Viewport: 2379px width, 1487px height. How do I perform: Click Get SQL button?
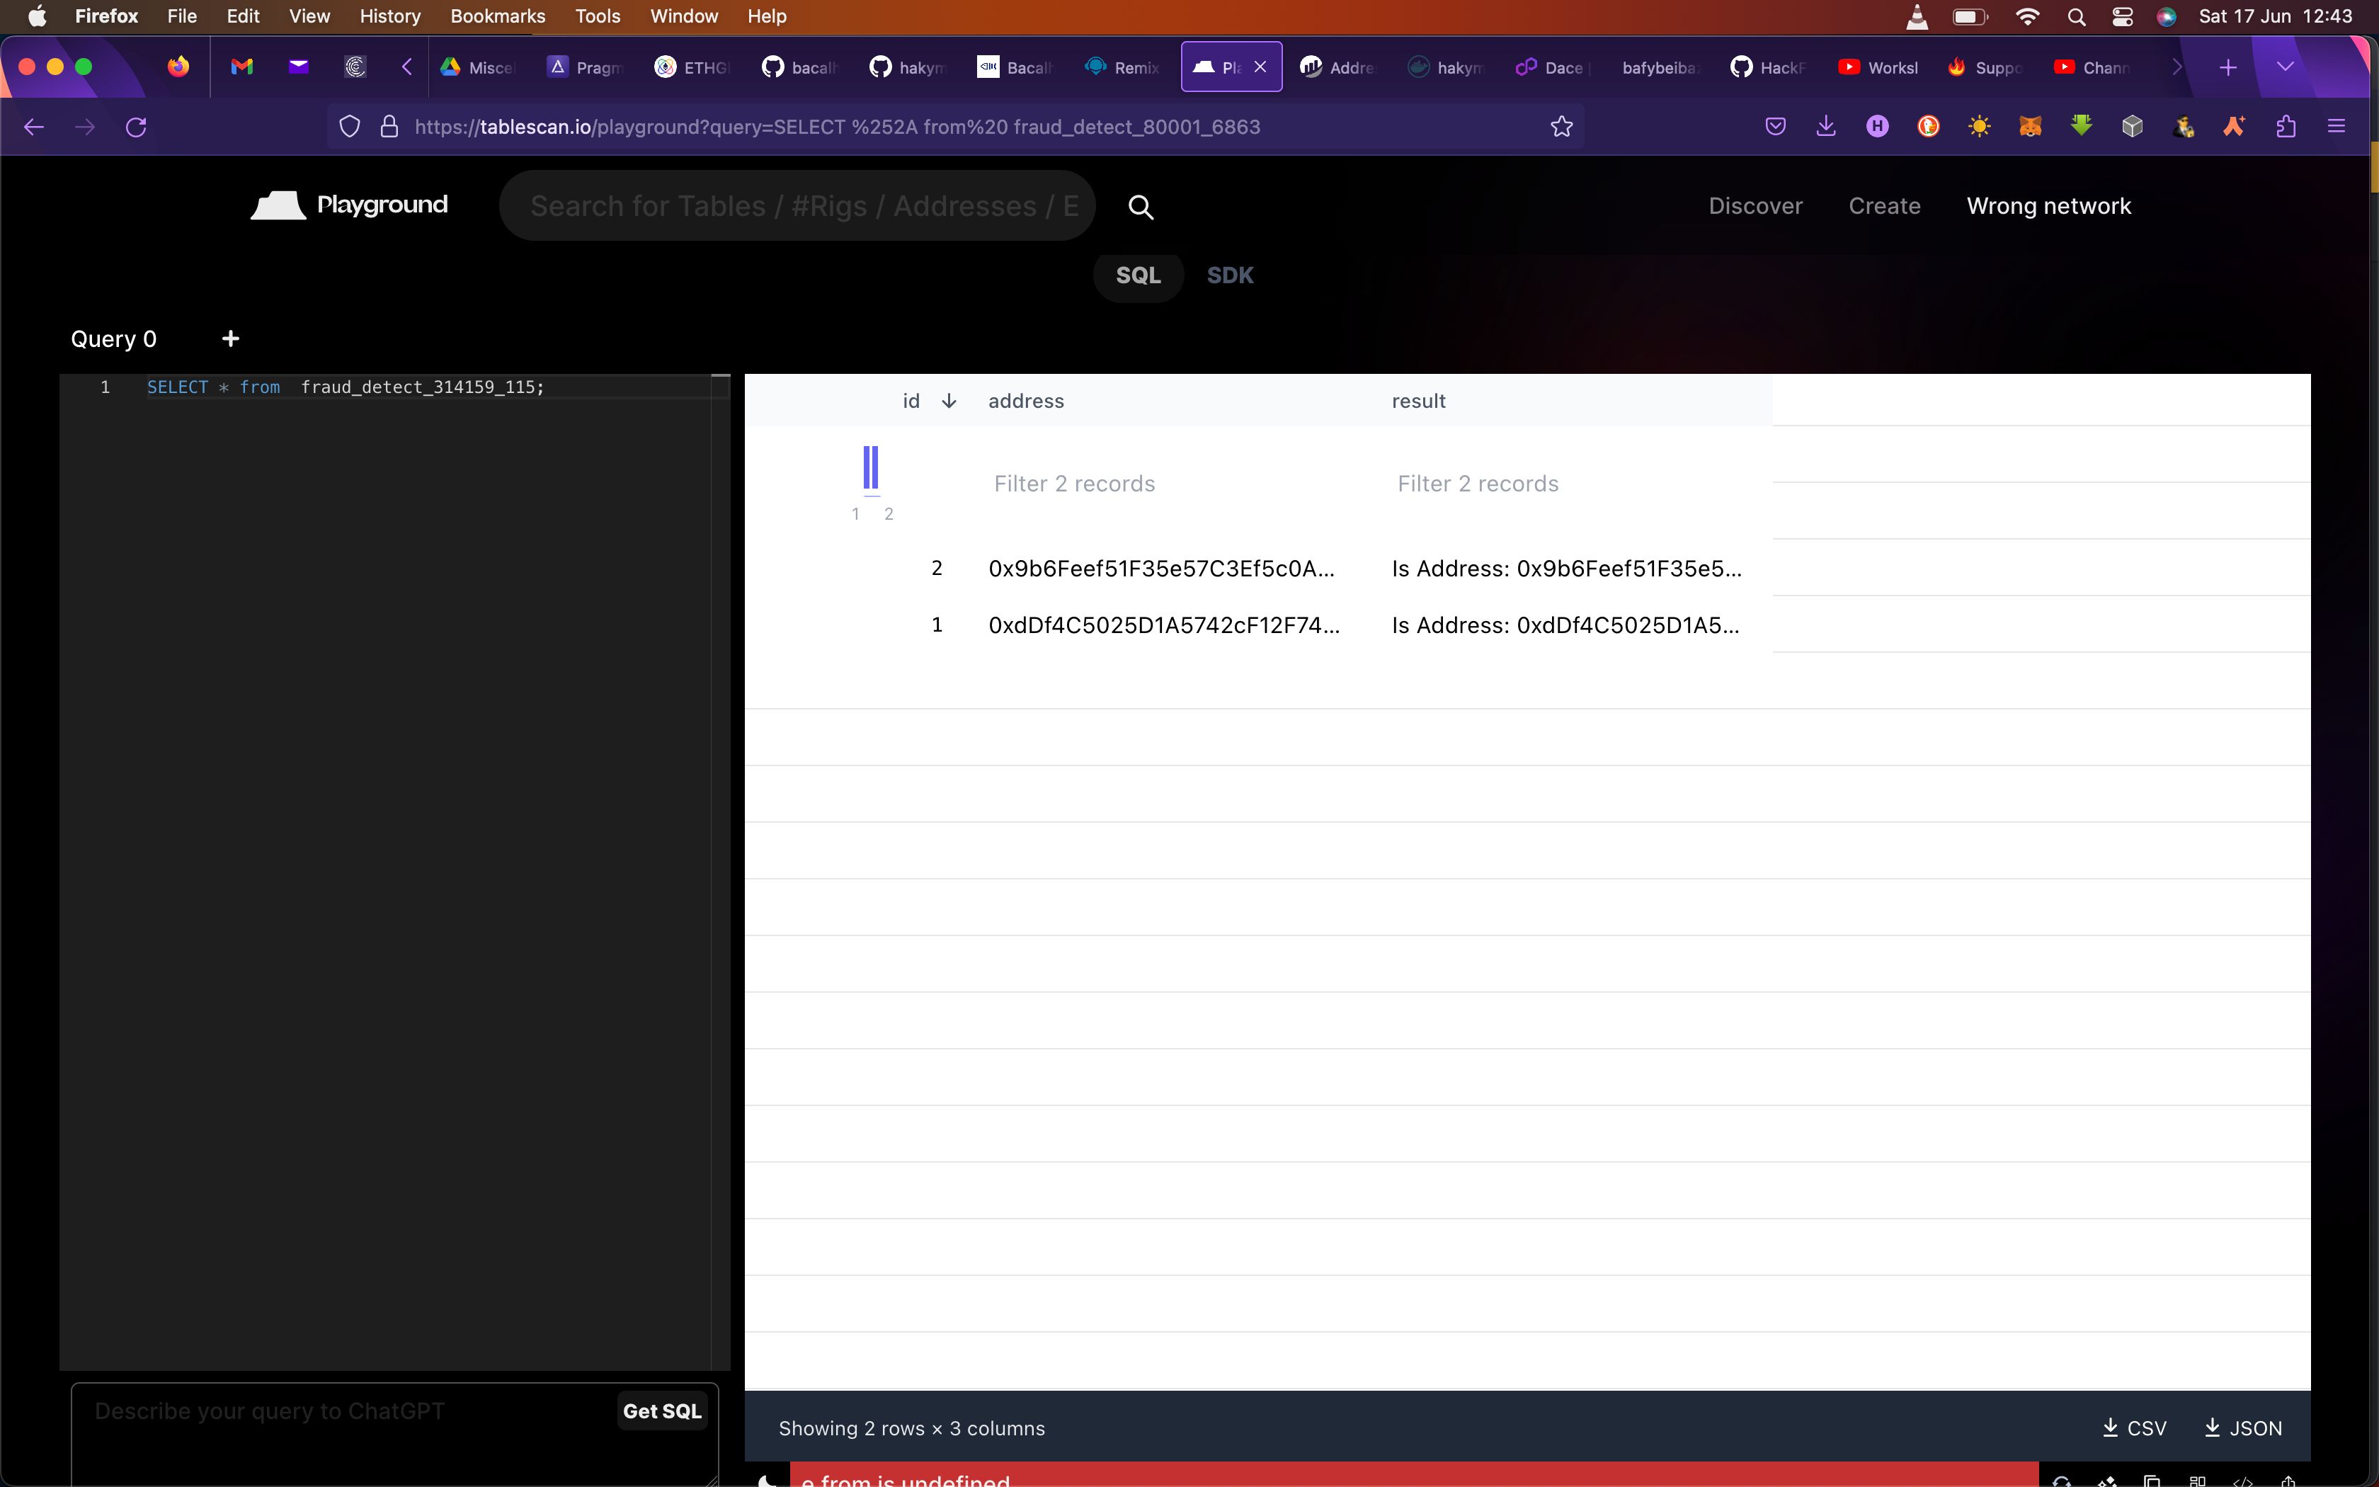[x=661, y=1411]
